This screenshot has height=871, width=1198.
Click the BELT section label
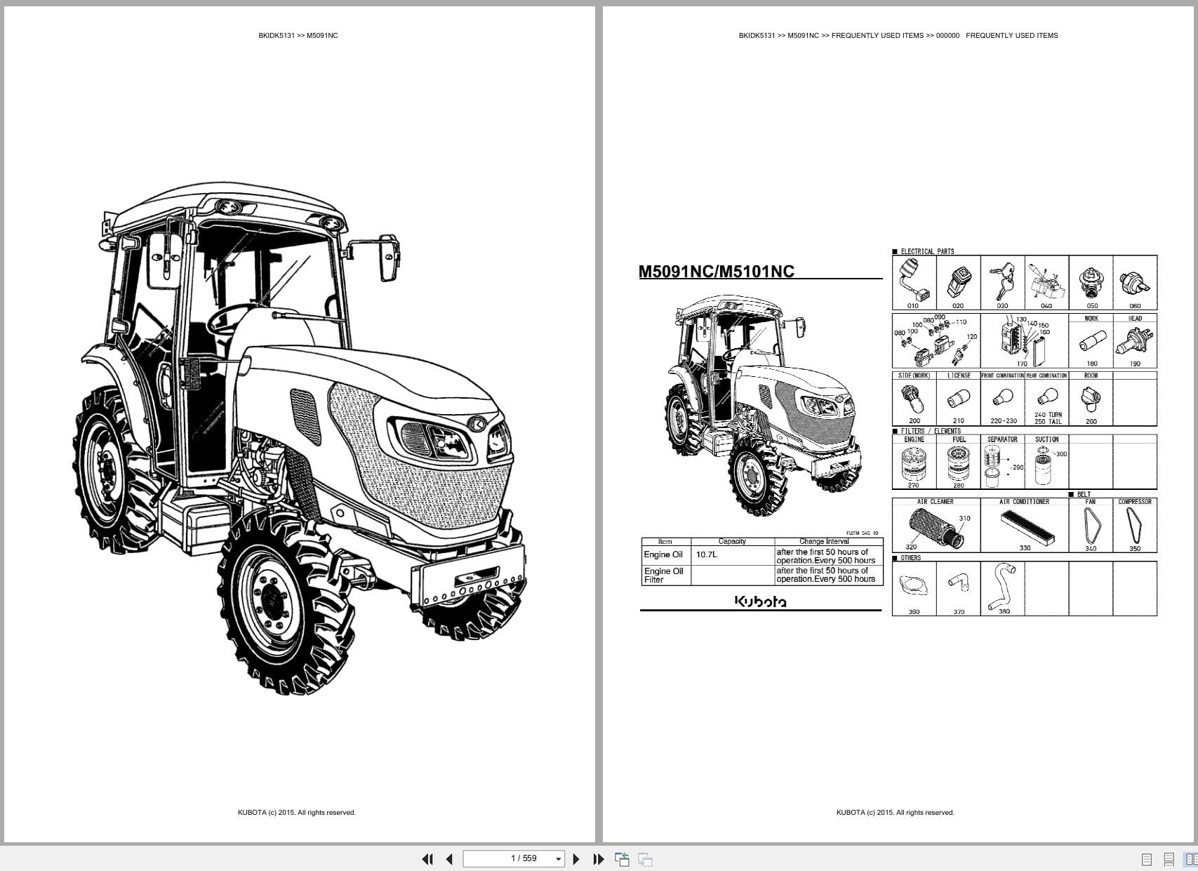tap(1084, 494)
